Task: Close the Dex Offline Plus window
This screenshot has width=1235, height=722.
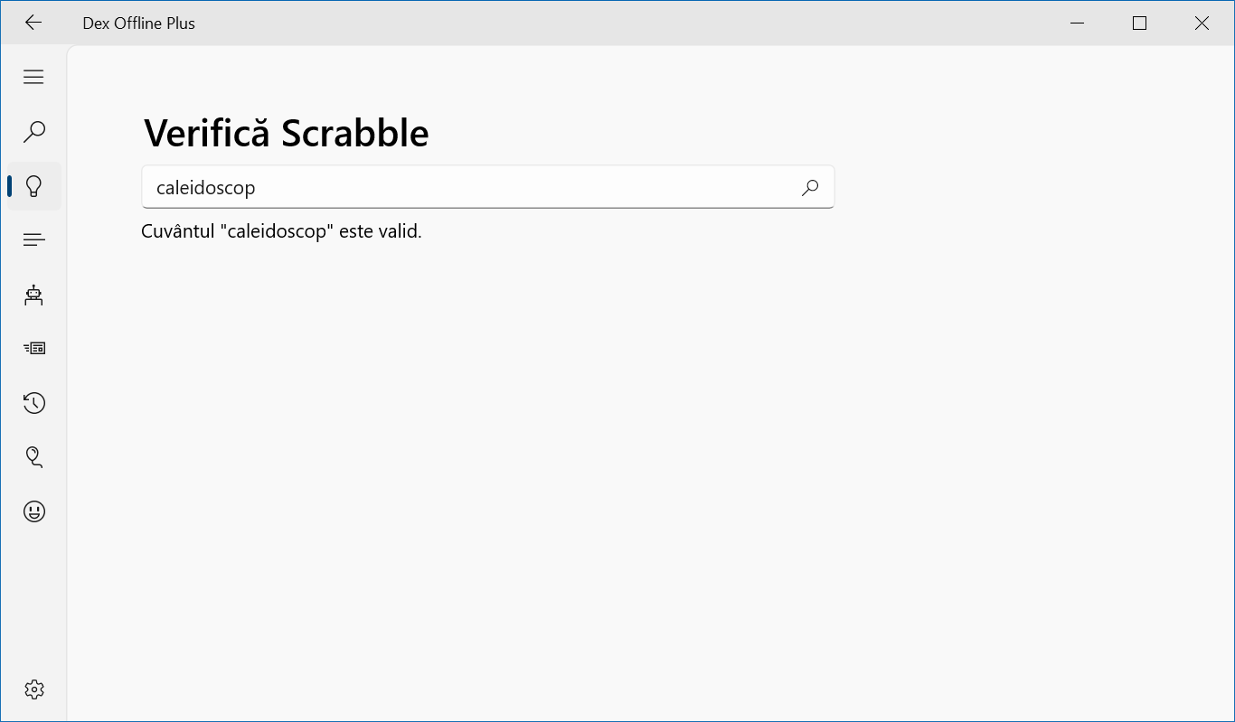Action: [x=1202, y=23]
